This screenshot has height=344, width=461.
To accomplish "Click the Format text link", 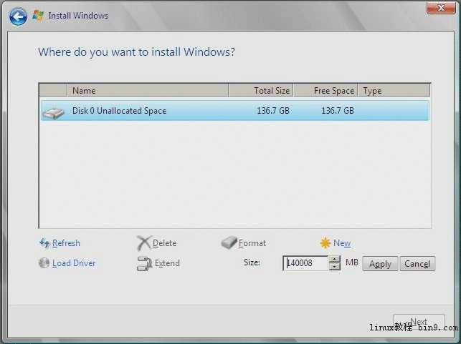I will click(x=252, y=243).
